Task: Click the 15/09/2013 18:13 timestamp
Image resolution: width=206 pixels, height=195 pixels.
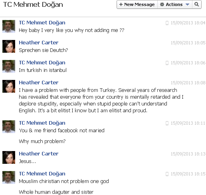Action: pyautogui.click(x=188, y=154)
